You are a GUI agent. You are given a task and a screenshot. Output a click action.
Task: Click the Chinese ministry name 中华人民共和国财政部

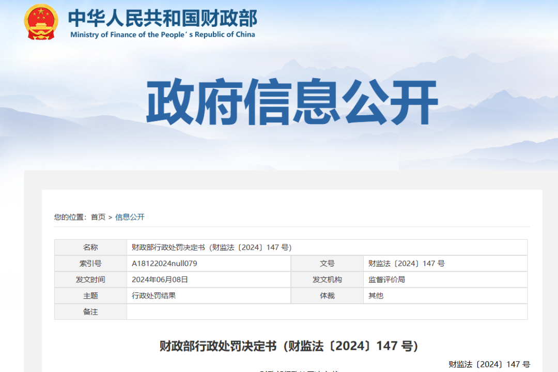click(x=162, y=18)
